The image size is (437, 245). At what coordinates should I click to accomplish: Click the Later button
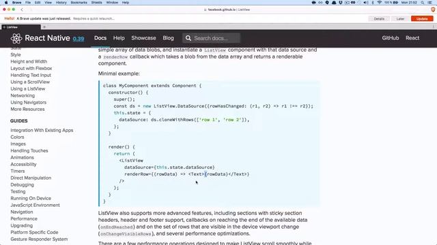coord(400,18)
